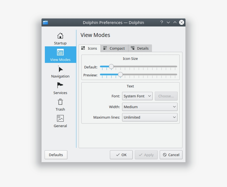
Task: Click the help question mark icon
Action: coord(162,23)
